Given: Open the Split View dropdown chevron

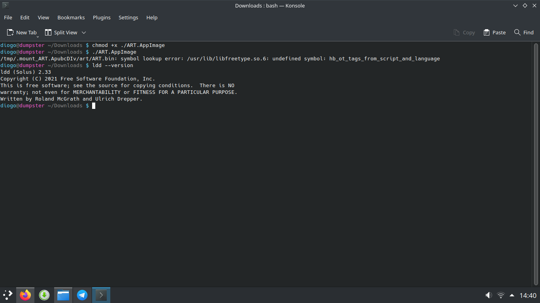Looking at the screenshot, I should click(84, 32).
